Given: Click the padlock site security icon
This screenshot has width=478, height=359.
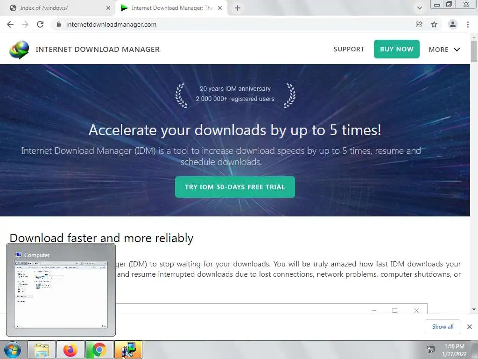Looking at the screenshot, I should pos(59,24).
